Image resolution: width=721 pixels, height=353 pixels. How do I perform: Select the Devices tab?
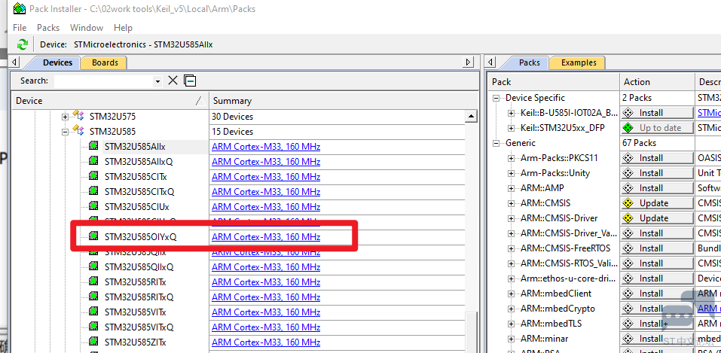(x=57, y=62)
